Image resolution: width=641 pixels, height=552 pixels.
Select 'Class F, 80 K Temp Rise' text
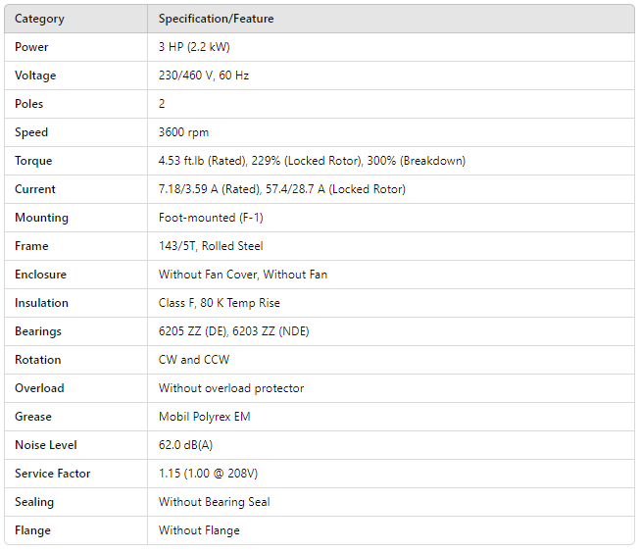point(220,303)
